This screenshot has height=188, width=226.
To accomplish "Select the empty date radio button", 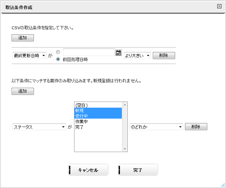I will (x=58, y=52).
